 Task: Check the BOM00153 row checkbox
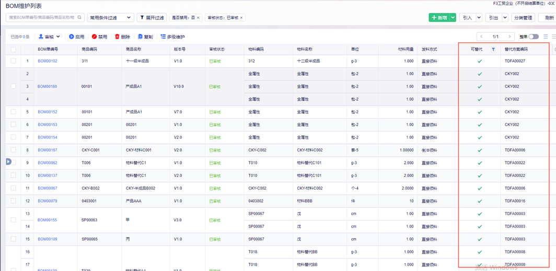tap(14, 125)
